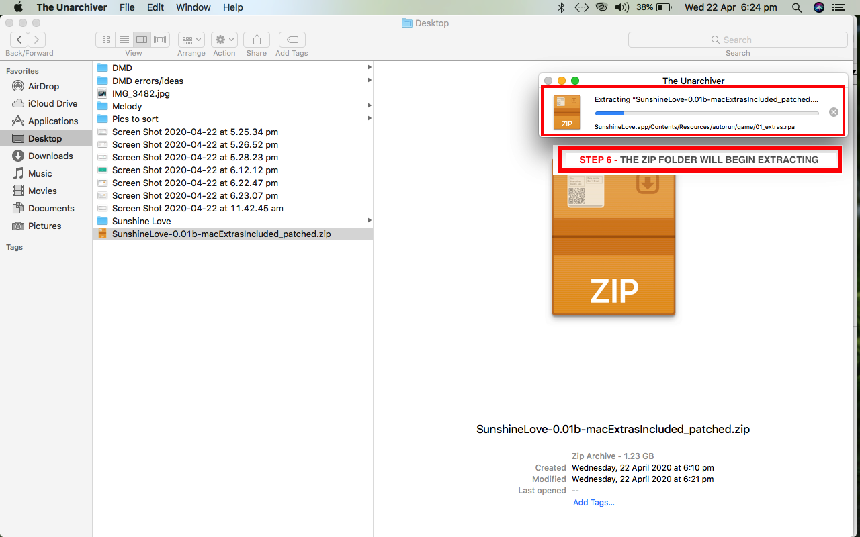Open AirDrop in the sidebar
Screen dimensions: 860x537
(44, 86)
